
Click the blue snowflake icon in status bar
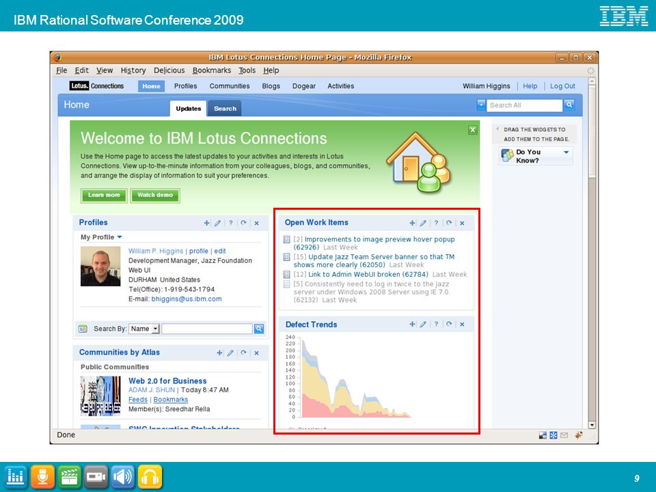[553, 435]
